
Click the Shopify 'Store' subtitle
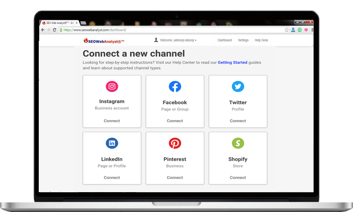pyautogui.click(x=238, y=166)
